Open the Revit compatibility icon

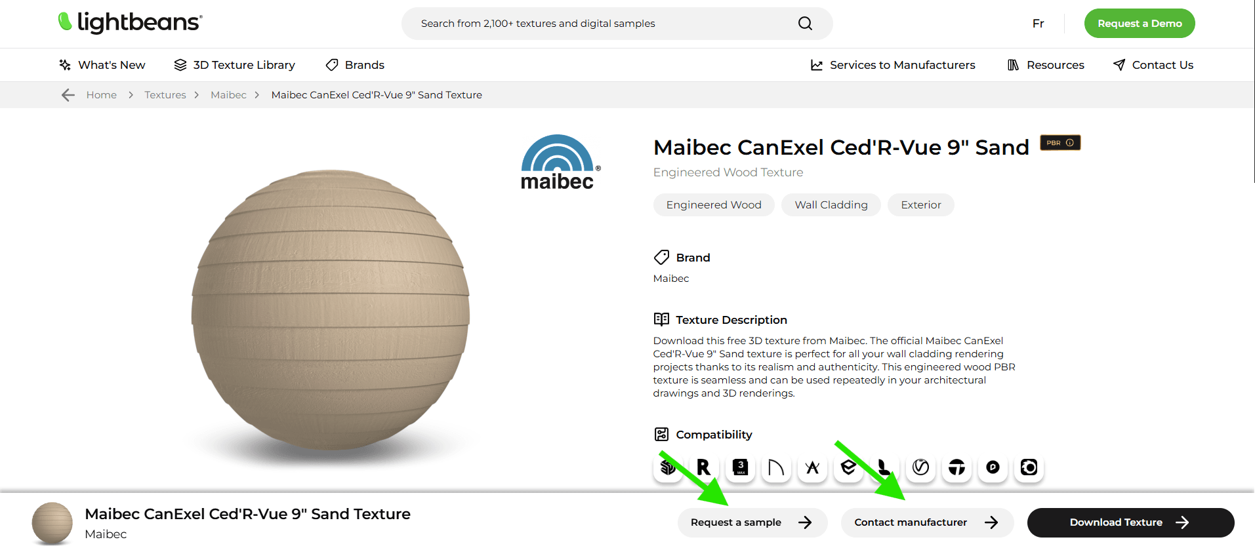[x=704, y=467]
